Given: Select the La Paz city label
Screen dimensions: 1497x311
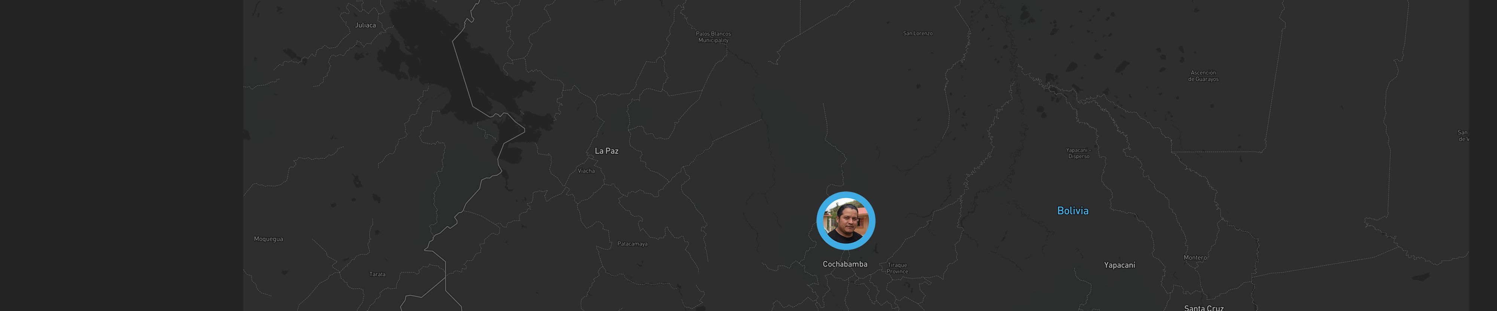Looking at the screenshot, I should pyautogui.click(x=607, y=151).
